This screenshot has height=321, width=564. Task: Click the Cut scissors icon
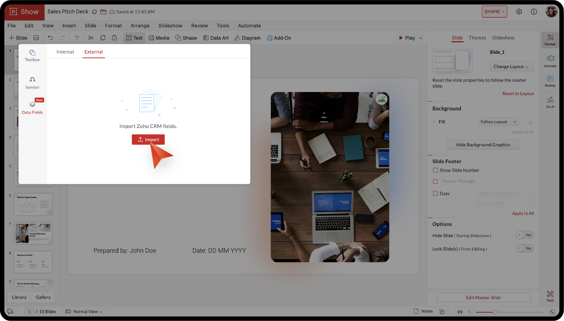click(x=91, y=38)
